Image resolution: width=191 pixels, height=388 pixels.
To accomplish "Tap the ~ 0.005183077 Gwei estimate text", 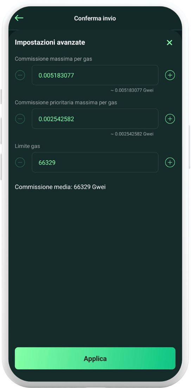I will click(132, 90).
